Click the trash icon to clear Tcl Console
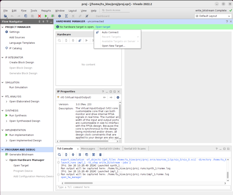The image size is (233, 195). [x=100, y=155]
